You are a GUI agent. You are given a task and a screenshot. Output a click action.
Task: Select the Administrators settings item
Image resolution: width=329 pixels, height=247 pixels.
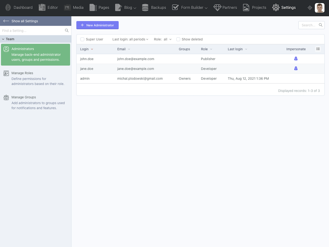[x=35, y=55]
